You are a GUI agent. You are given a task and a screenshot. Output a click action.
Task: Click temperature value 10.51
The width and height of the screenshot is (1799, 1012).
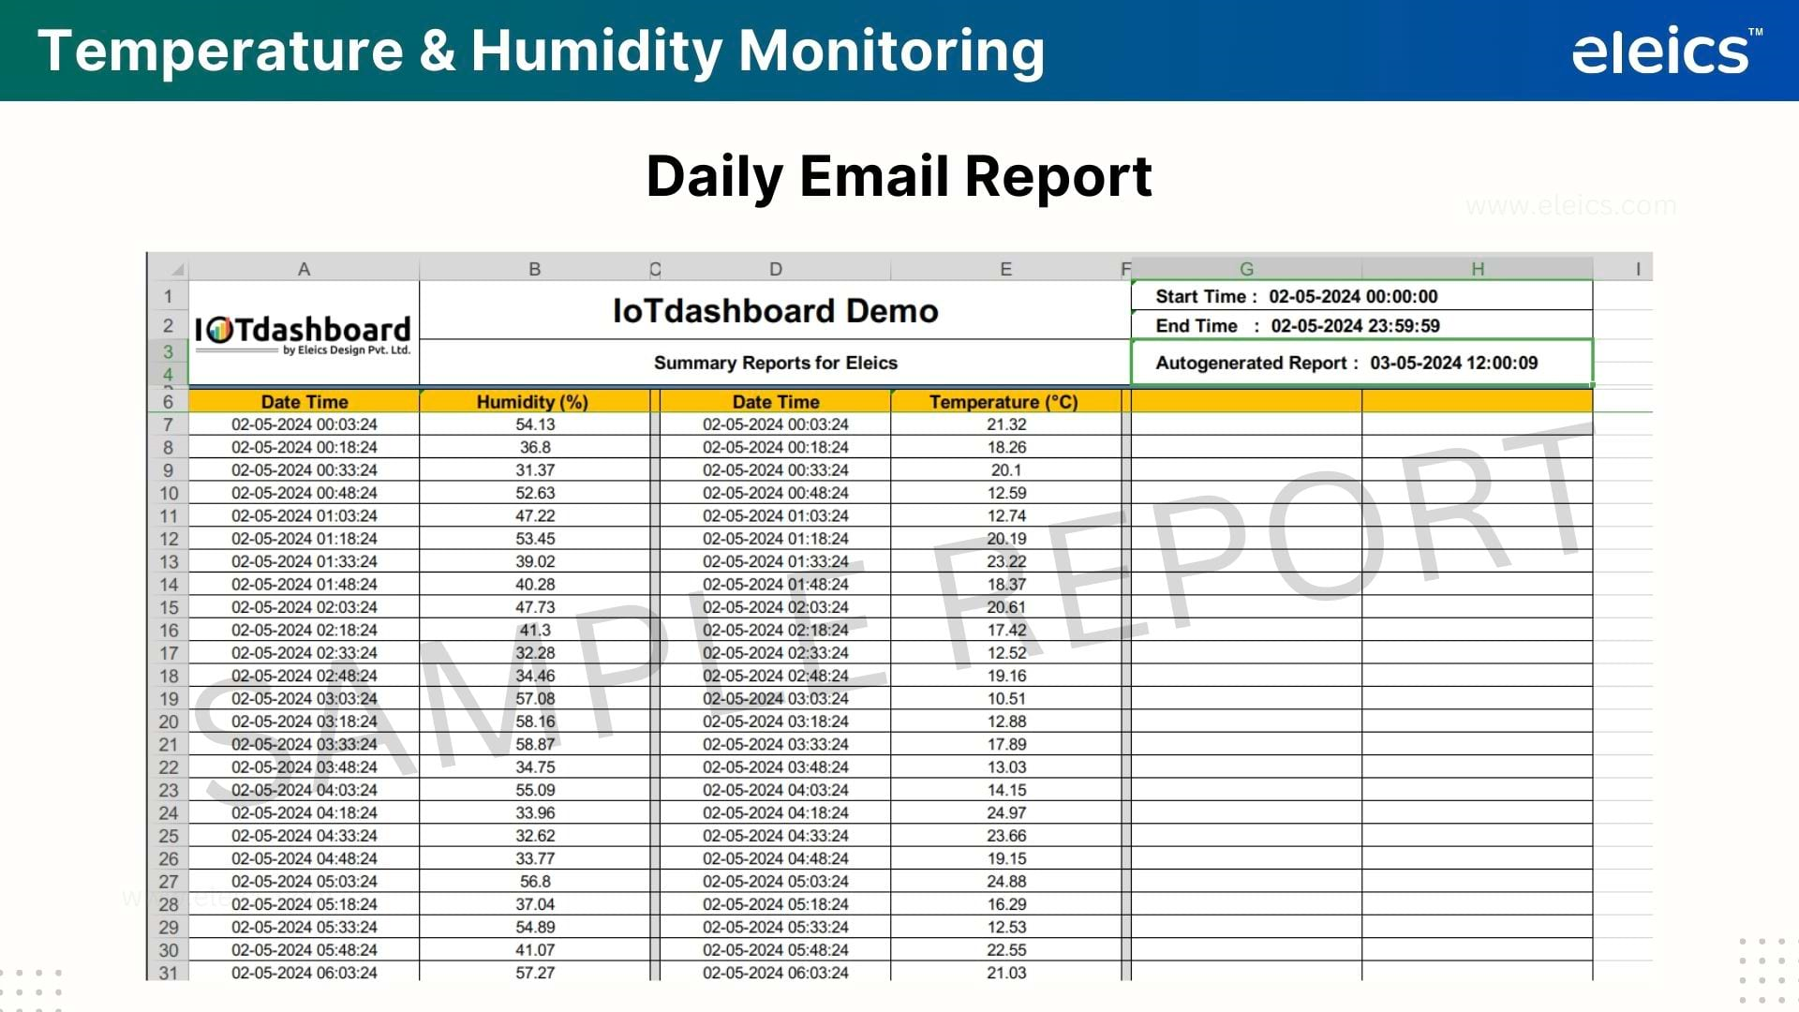[x=1006, y=699]
